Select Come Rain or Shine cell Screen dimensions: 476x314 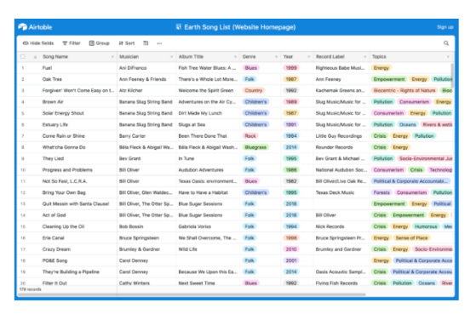tap(78, 136)
